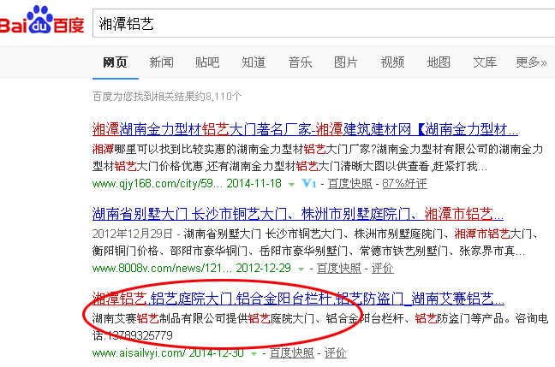
Task: Expand the 更多» menu
Action: tap(531, 62)
